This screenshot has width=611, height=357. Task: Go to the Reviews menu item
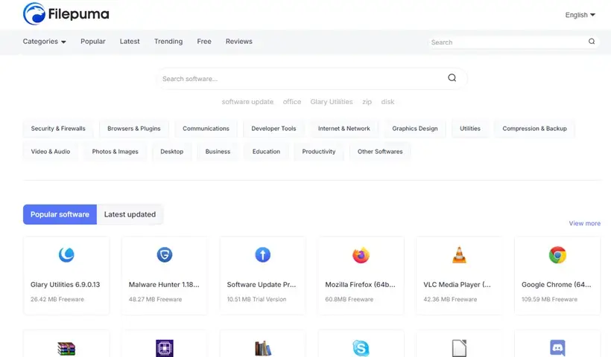(239, 41)
